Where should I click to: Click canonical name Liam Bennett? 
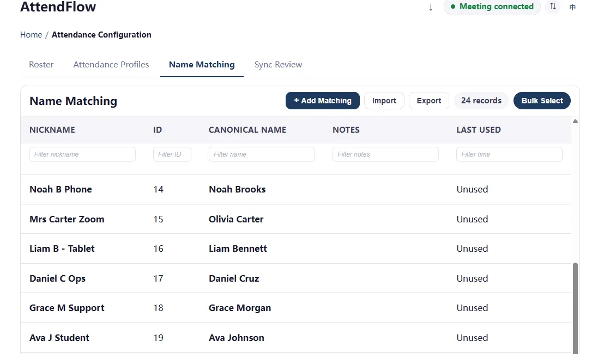(x=238, y=249)
